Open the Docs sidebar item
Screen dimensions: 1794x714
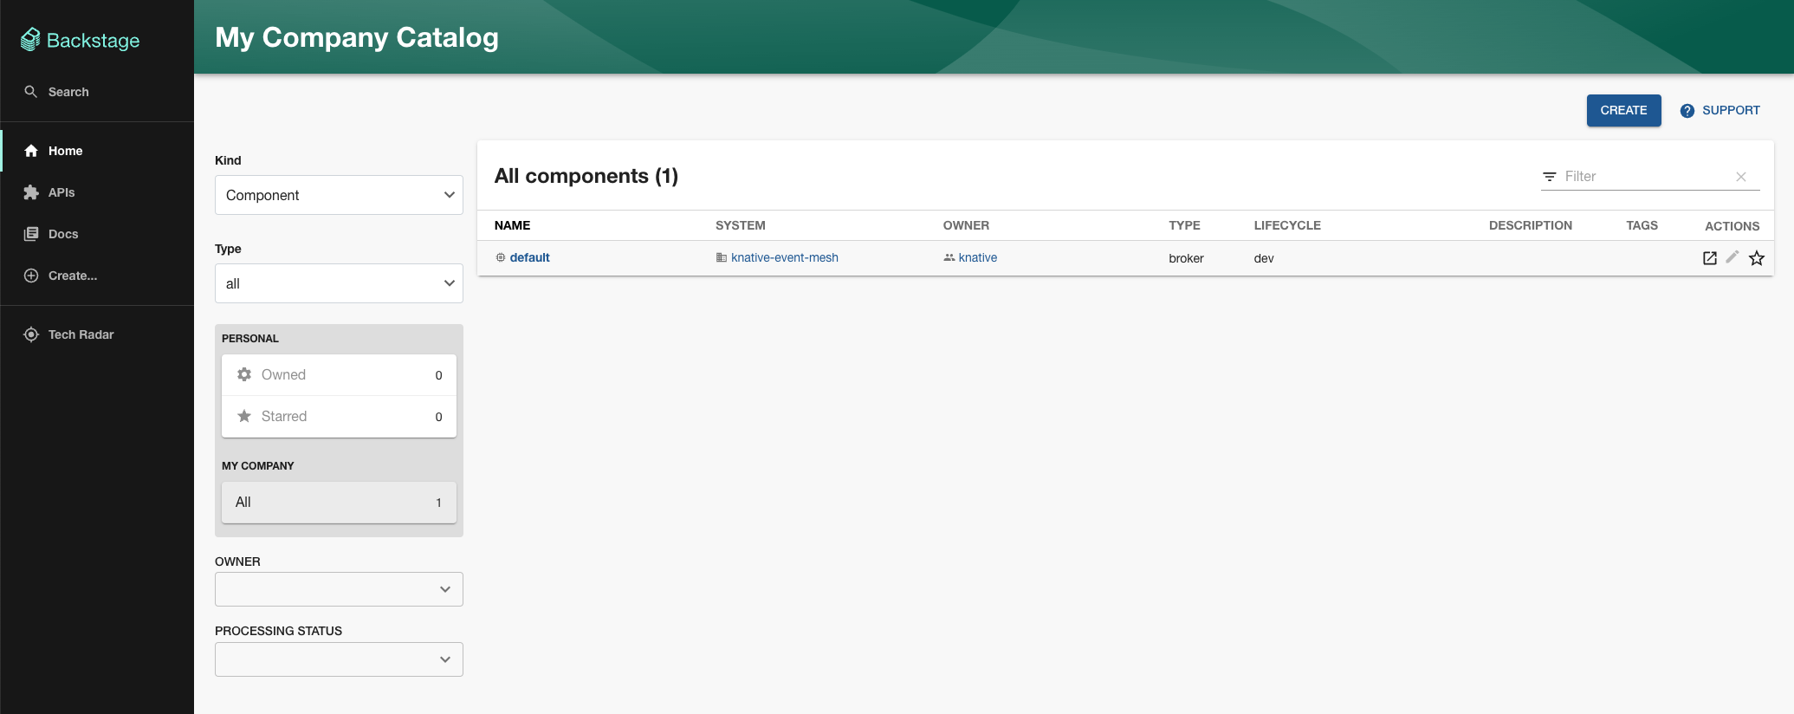point(62,234)
